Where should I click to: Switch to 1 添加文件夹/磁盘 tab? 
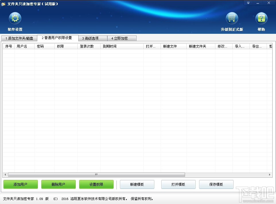[x=19, y=38]
